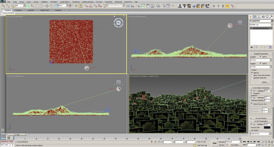Open the Hierarchy command panel tab
The image size is (274, 147).
pyautogui.click(x=259, y=17)
